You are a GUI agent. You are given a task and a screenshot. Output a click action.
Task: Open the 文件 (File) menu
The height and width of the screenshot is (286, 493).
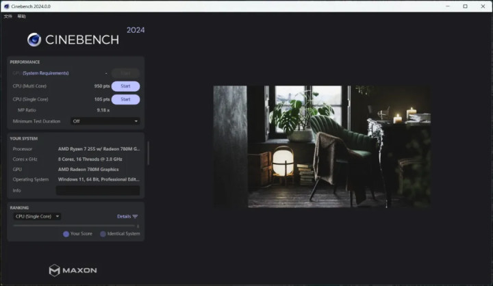click(8, 16)
